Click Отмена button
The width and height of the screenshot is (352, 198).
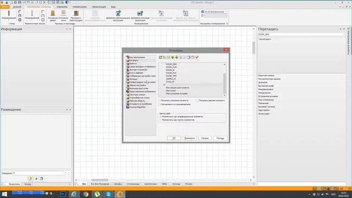[205, 138]
